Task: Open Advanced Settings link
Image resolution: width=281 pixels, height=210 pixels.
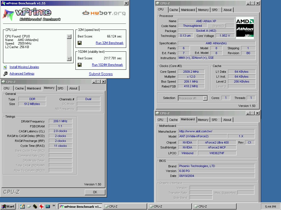Action: (22, 74)
